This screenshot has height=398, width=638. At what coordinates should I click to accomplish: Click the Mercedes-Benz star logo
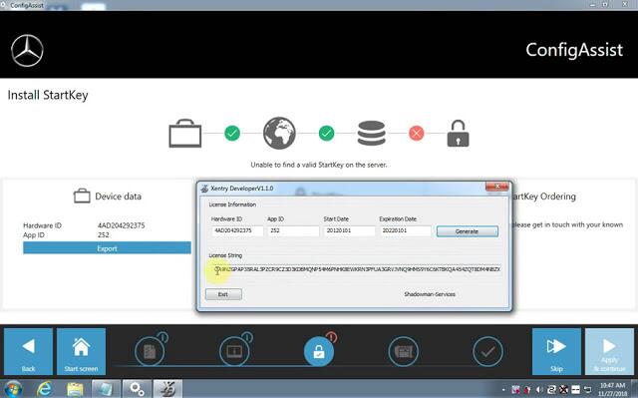point(27,51)
